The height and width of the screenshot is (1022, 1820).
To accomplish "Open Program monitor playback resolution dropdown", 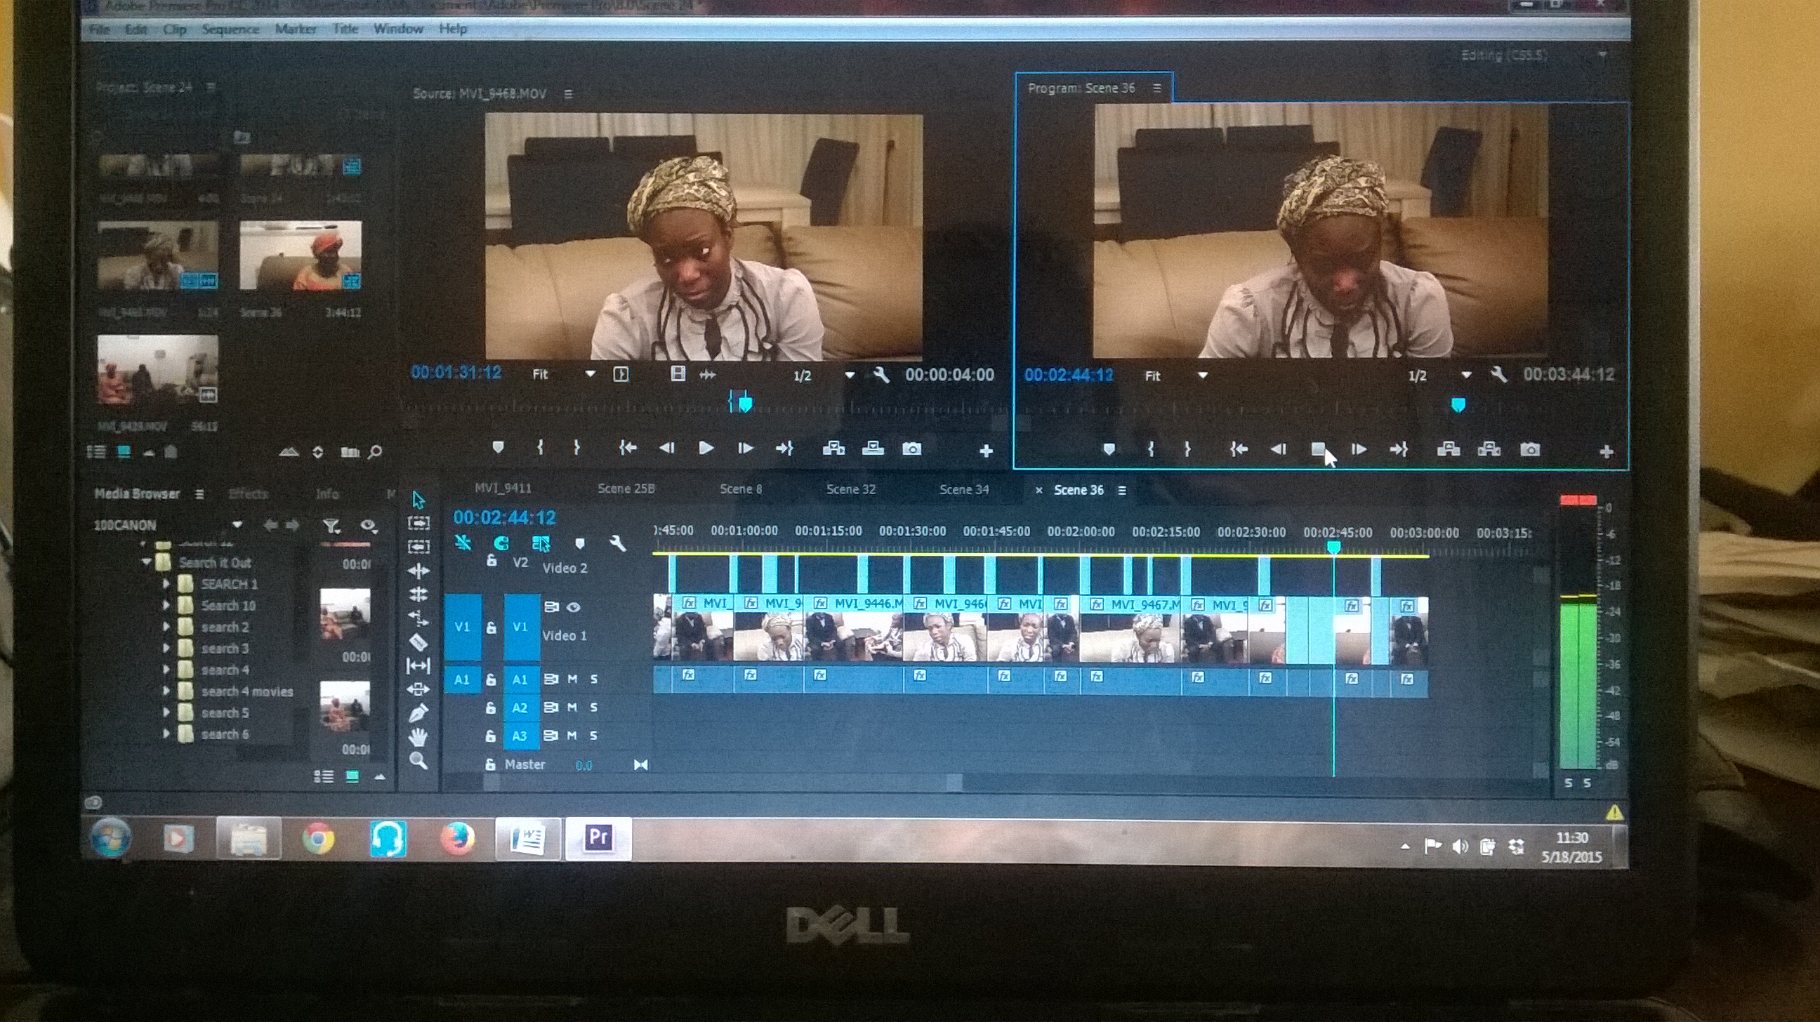I will (1466, 375).
